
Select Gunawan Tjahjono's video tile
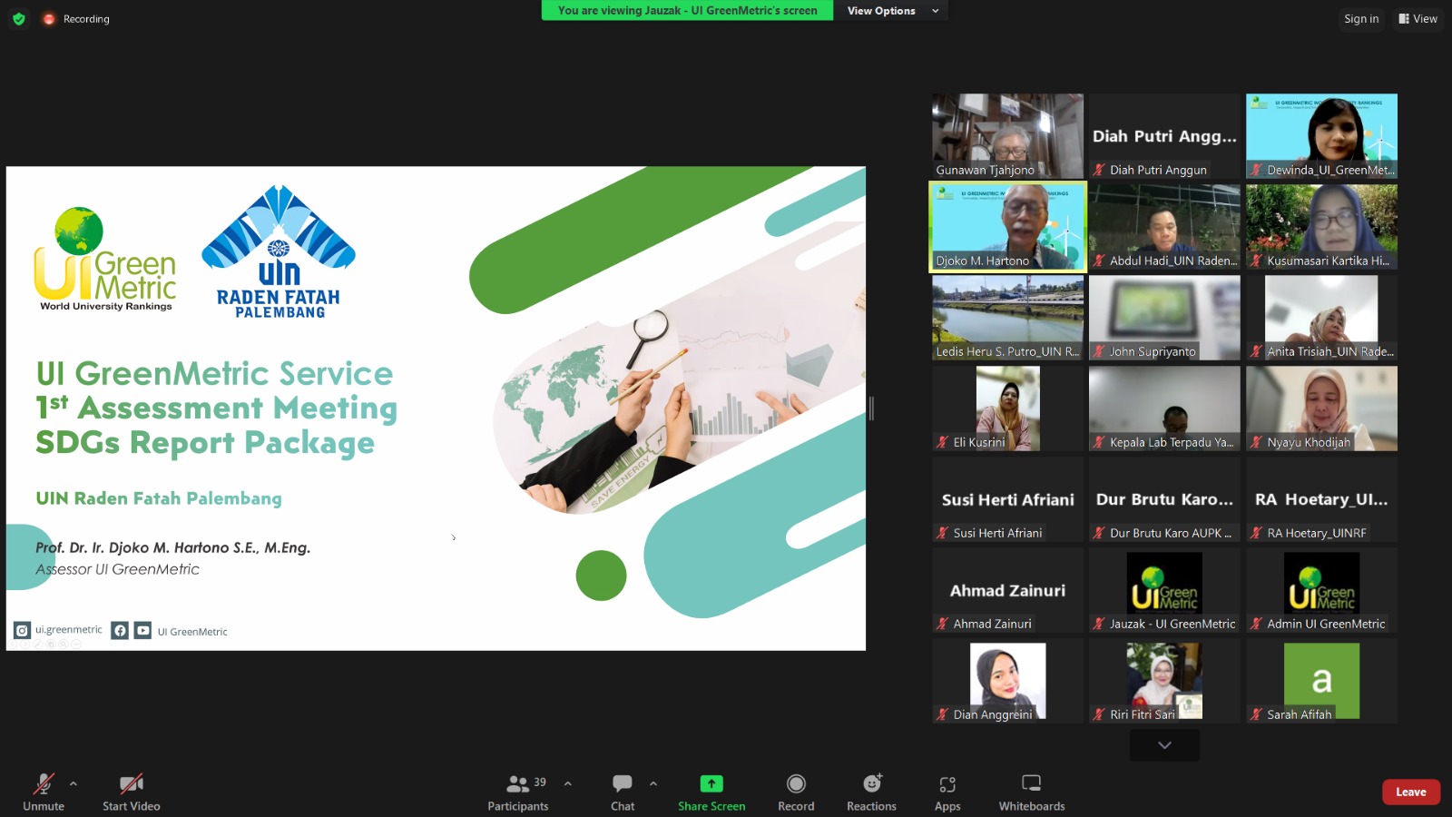tap(1007, 136)
